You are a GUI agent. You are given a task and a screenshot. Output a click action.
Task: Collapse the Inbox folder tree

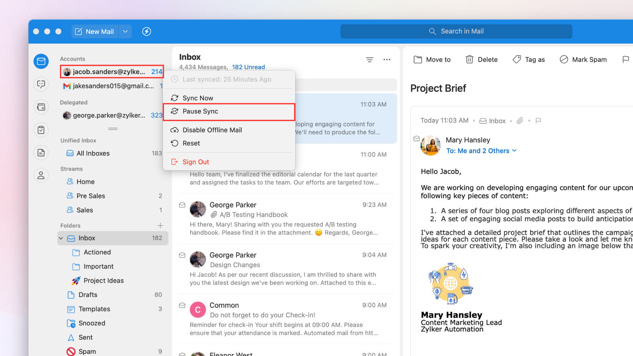point(61,238)
